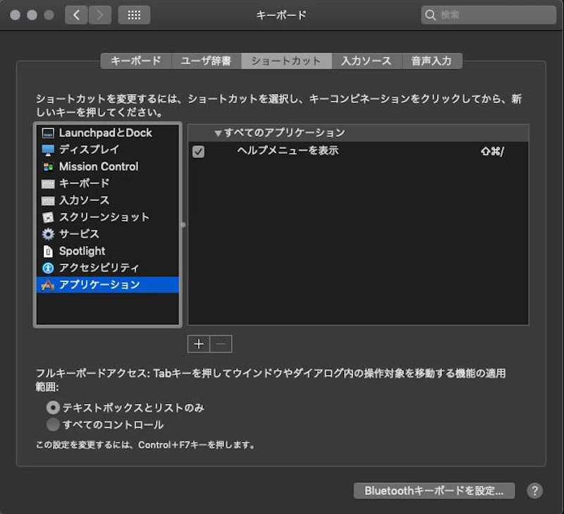The width and height of the screenshot is (564, 514).
Task: Click the LaunchpadとDock icon in sidebar
Action: pos(48,133)
